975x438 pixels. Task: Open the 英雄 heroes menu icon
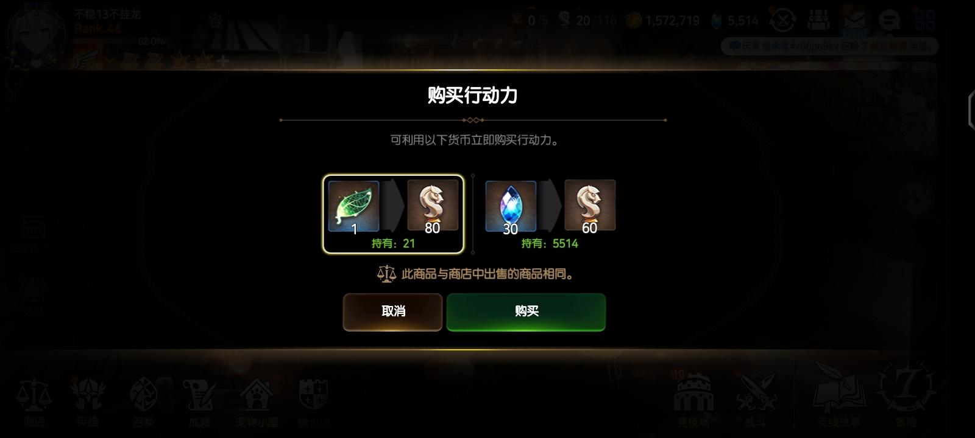pyautogui.click(x=88, y=402)
